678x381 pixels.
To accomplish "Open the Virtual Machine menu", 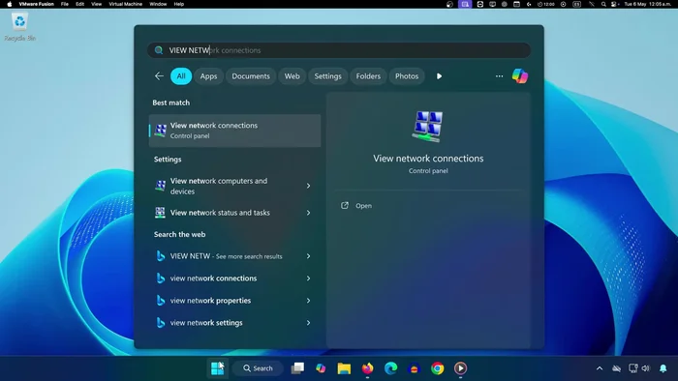I will click(125, 4).
